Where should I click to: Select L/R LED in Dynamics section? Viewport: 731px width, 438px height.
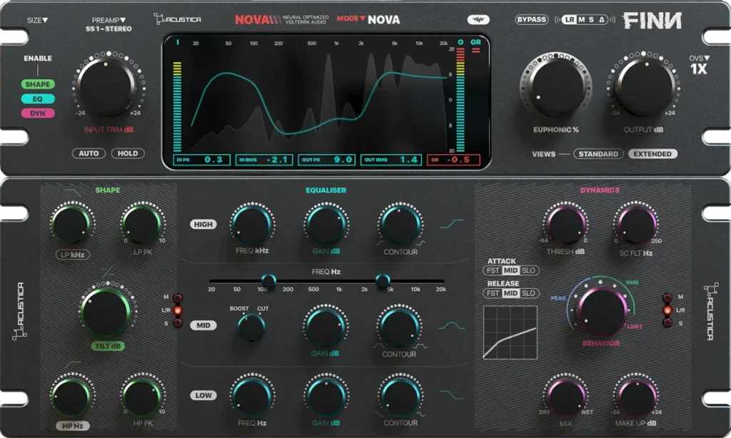click(x=667, y=310)
